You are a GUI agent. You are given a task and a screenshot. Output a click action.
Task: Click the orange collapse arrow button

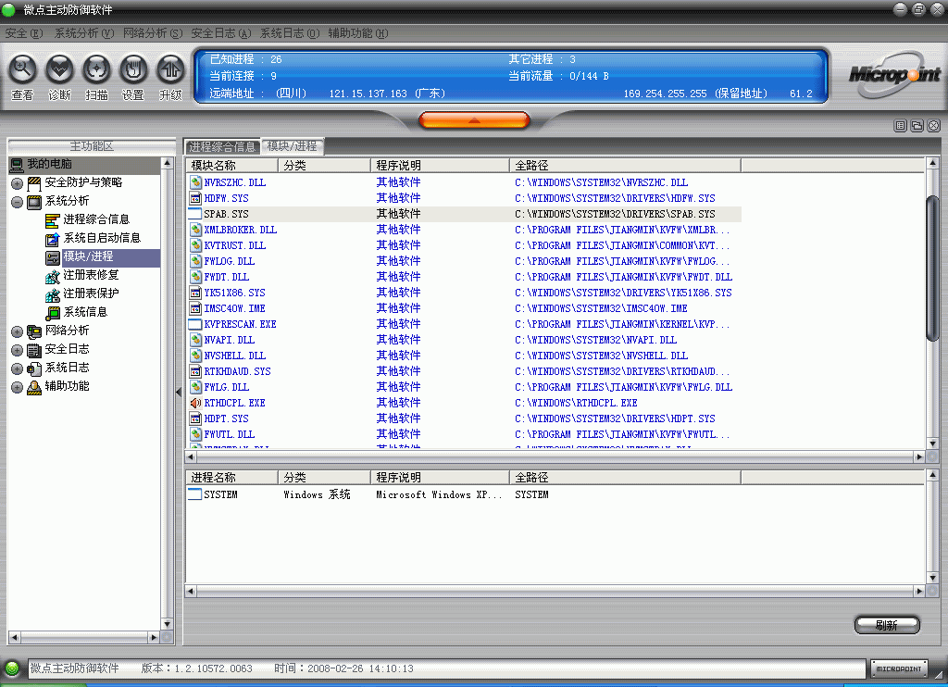(x=474, y=120)
